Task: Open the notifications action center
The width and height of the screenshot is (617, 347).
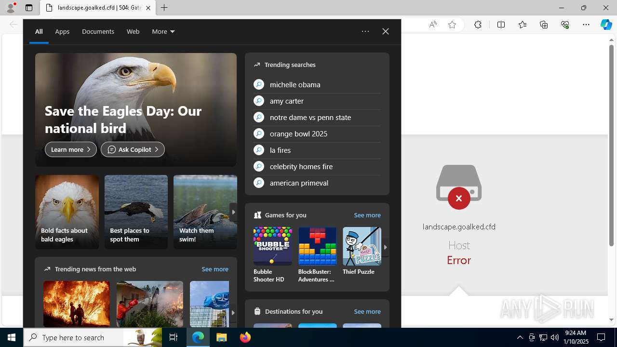Action: (x=601, y=337)
